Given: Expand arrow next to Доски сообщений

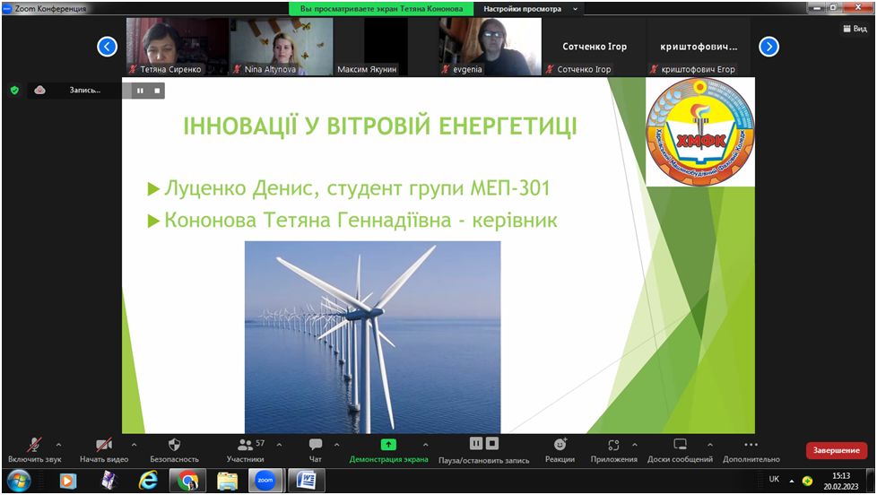Looking at the screenshot, I should coord(710,445).
